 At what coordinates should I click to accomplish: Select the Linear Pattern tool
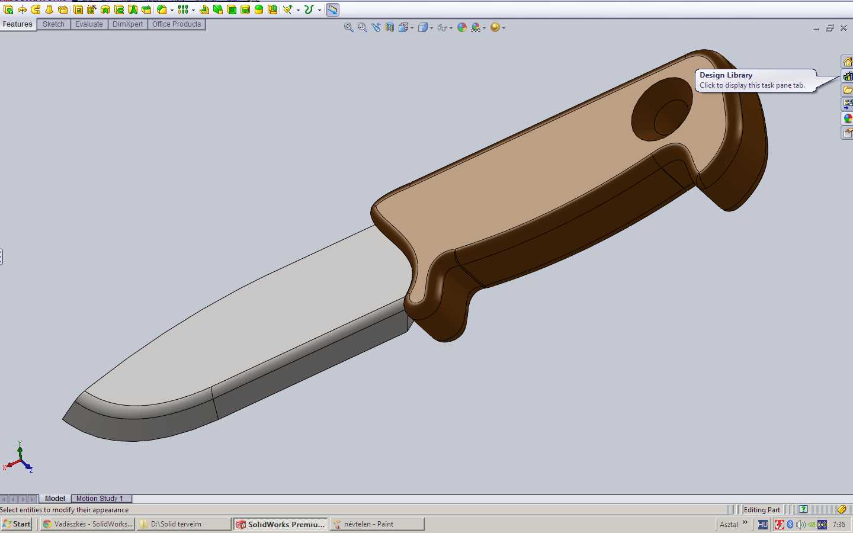183,9
